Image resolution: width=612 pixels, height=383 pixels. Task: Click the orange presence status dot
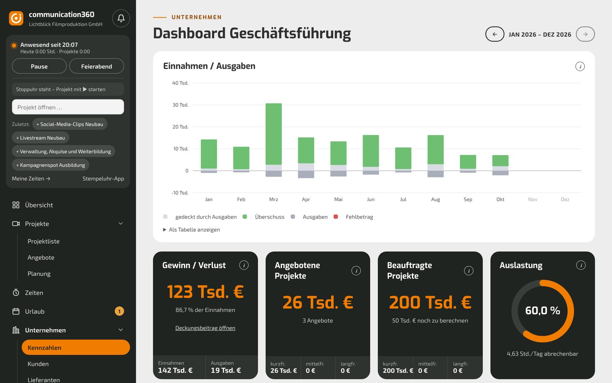coord(14,45)
